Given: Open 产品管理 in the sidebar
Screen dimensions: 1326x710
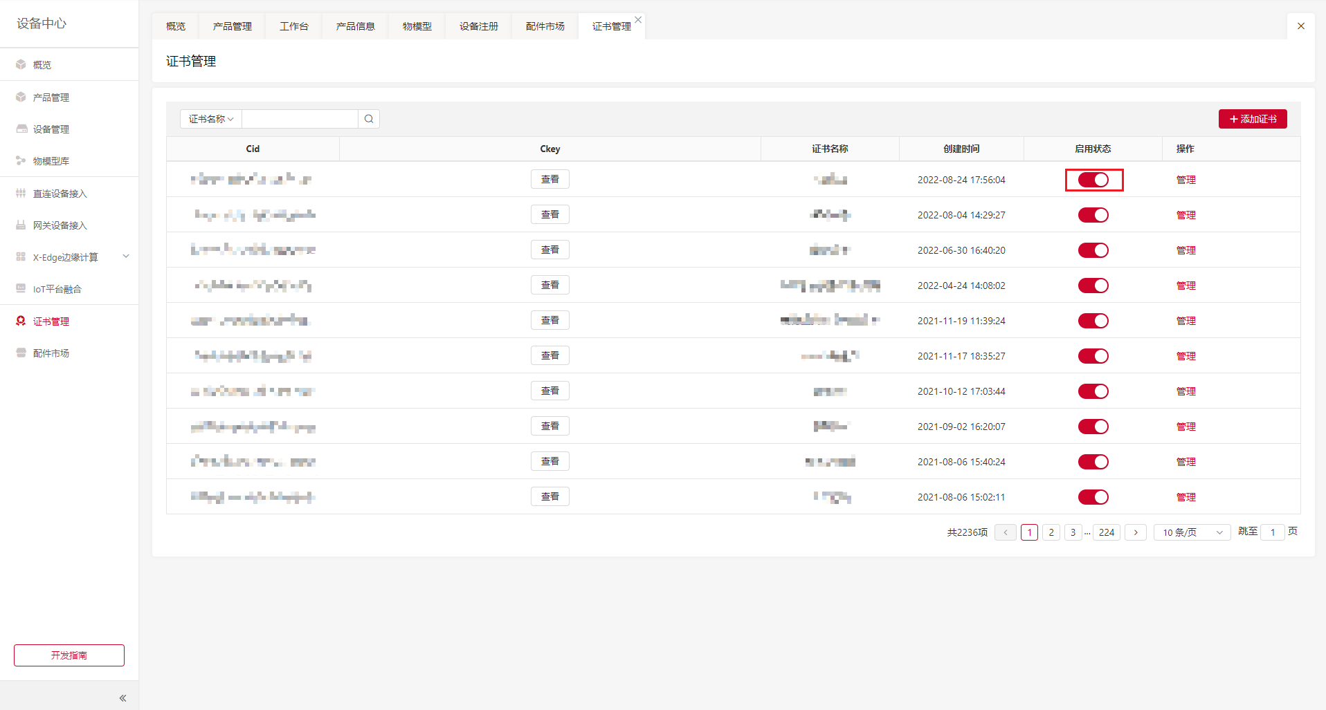Looking at the screenshot, I should point(51,97).
